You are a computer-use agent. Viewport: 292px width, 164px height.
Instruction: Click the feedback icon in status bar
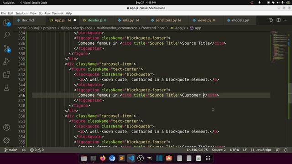click(278, 150)
